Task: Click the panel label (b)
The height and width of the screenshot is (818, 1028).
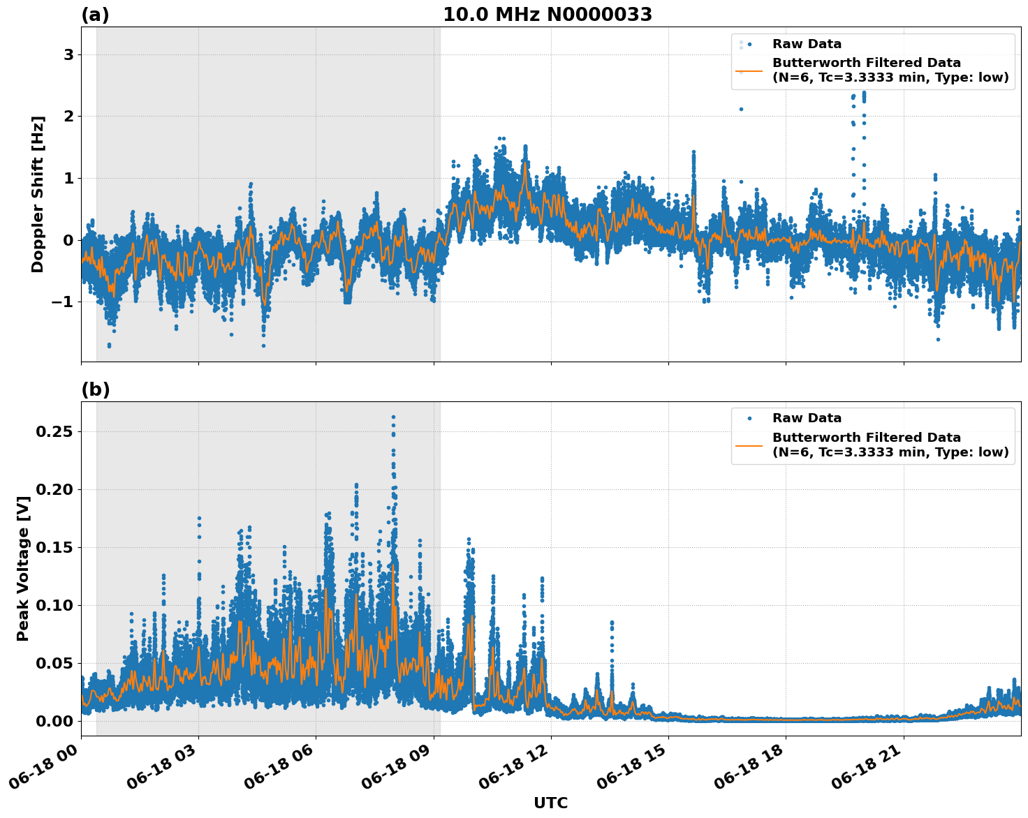Action: [96, 389]
